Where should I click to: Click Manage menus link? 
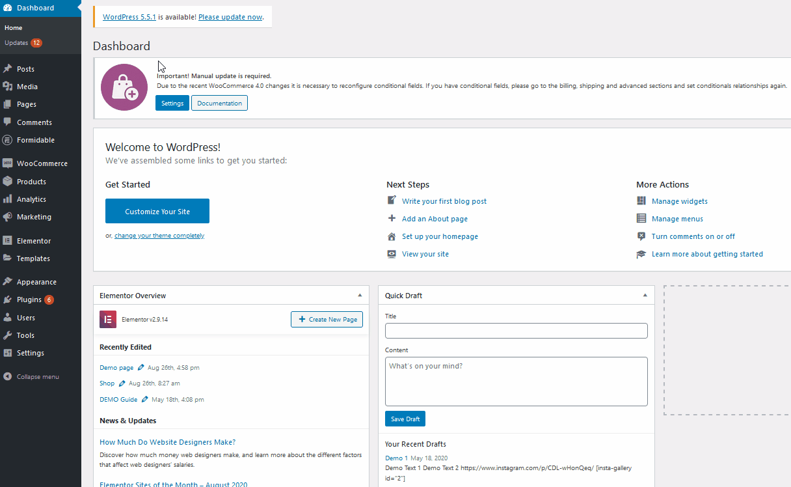point(677,219)
